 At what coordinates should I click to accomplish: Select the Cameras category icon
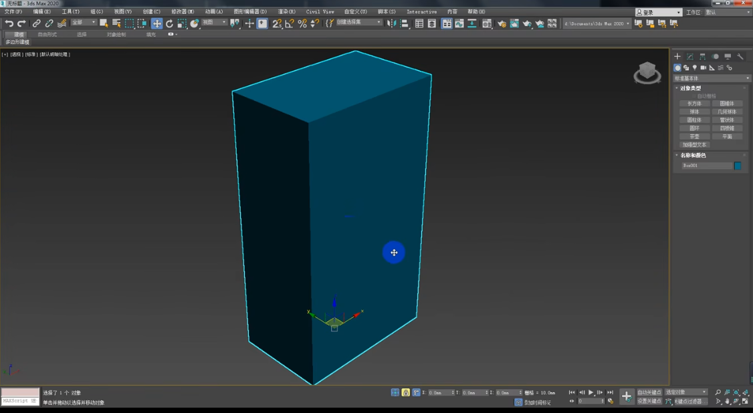point(703,67)
